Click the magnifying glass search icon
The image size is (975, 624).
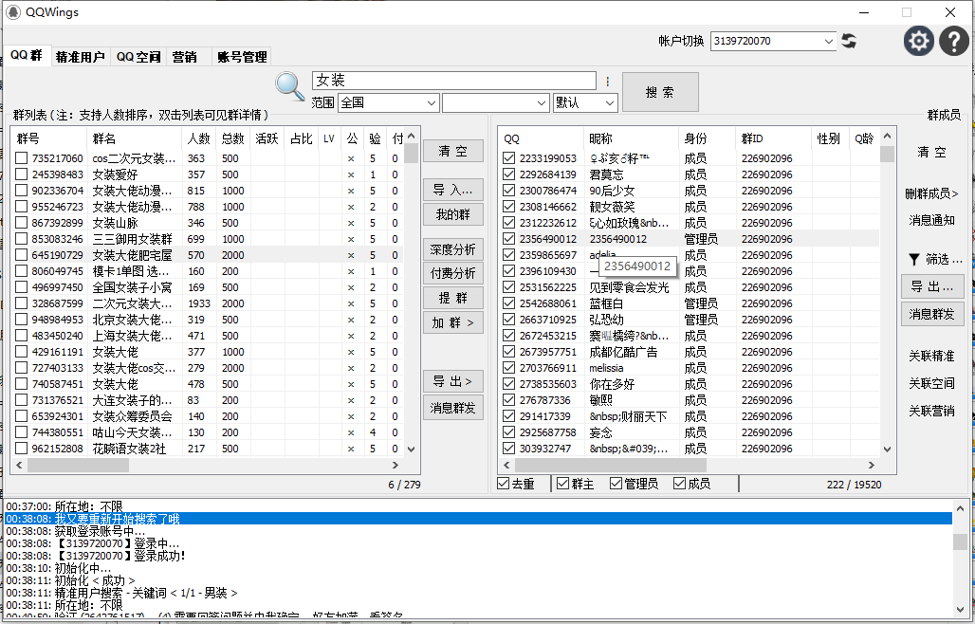pyautogui.click(x=290, y=86)
